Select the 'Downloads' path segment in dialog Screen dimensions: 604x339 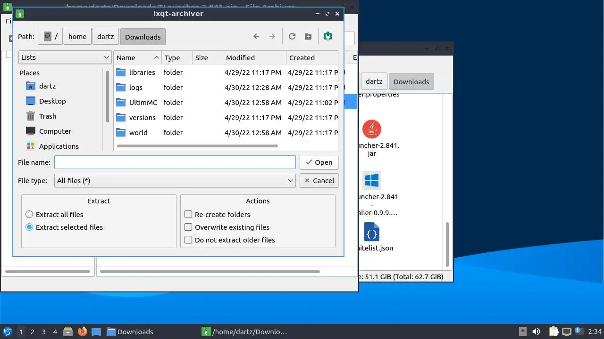click(143, 37)
